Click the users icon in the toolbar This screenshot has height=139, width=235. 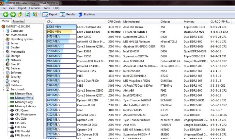pos(35,14)
